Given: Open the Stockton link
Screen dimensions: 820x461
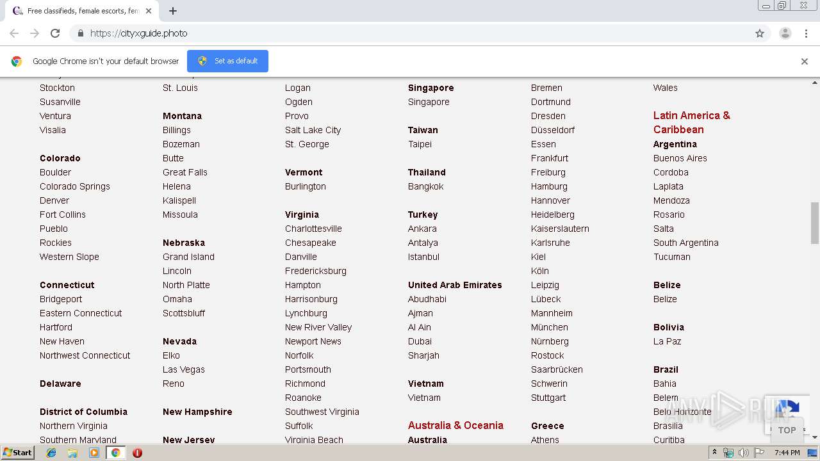Looking at the screenshot, I should (x=57, y=88).
